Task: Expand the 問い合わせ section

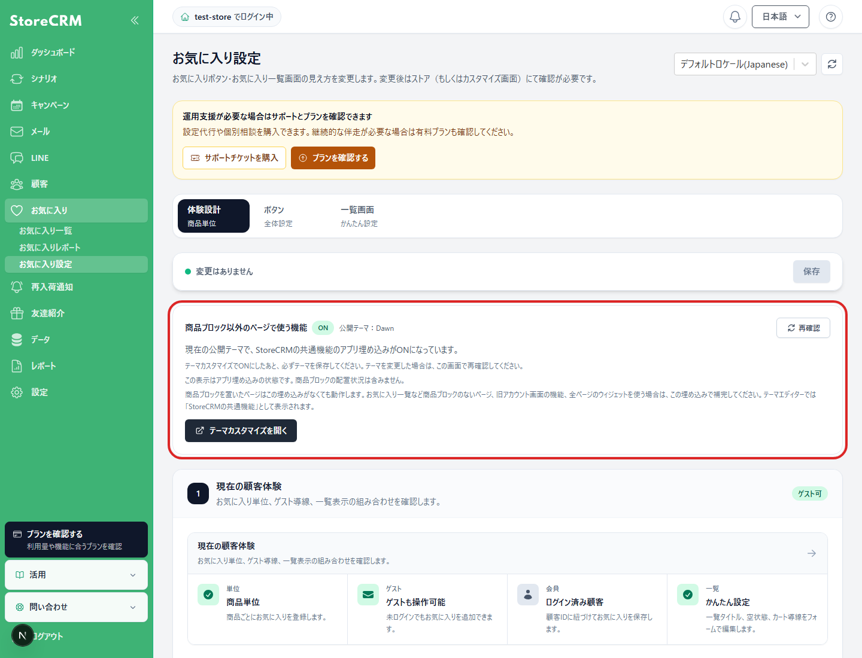Action: [x=76, y=607]
